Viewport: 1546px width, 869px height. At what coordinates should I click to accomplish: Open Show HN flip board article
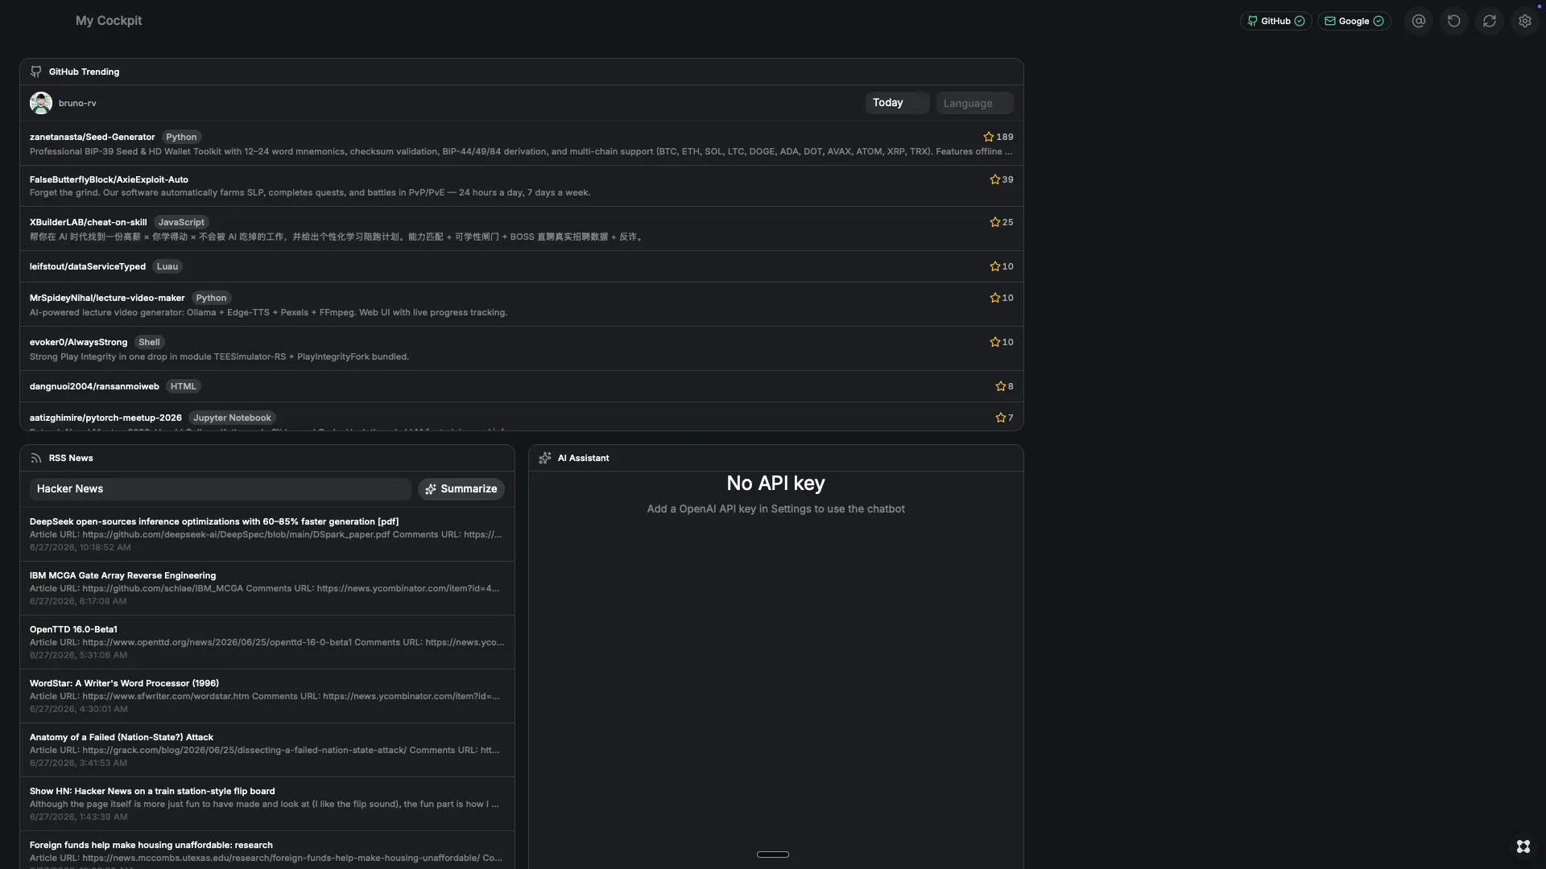click(x=267, y=804)
